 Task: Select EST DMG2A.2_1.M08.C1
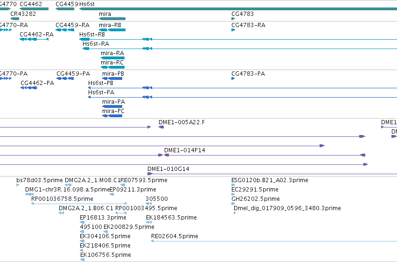tap(68, 185)
